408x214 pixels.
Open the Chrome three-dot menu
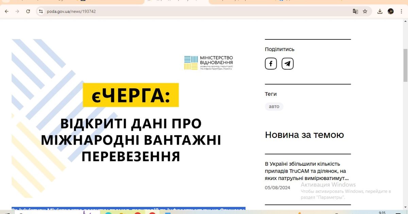tap(402, 11)
